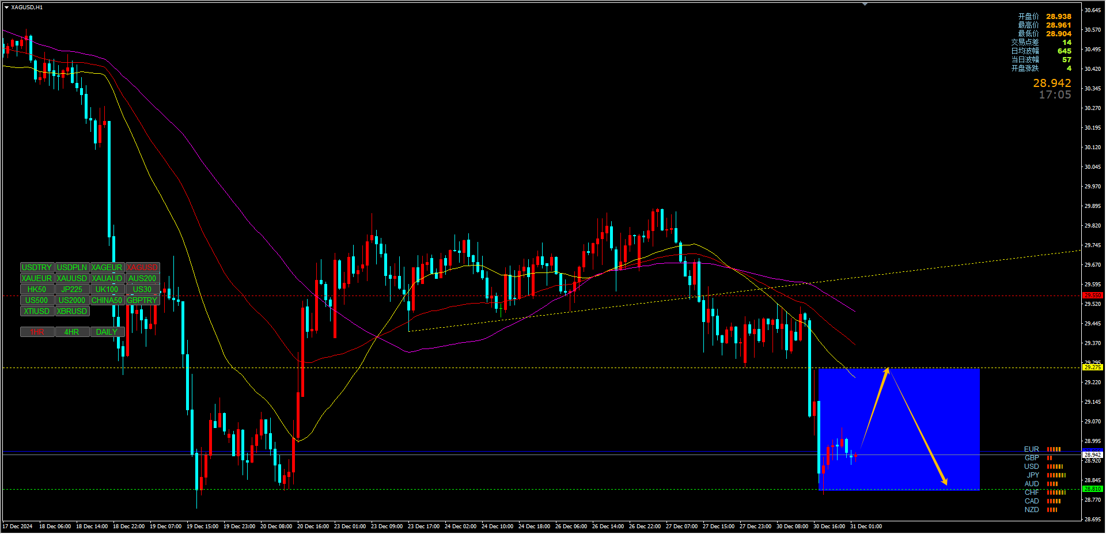This screenshot has height=534, width=1106.
Task: Click the 日均波幅 value 645
Action: coord(1065,51)
